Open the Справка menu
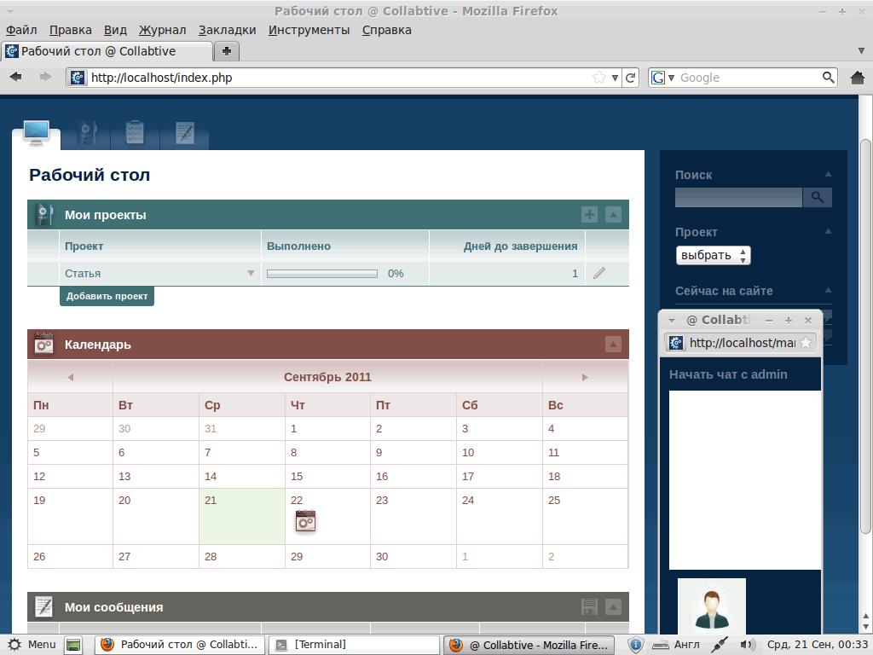Screen dimensions: 873x655 386,30
